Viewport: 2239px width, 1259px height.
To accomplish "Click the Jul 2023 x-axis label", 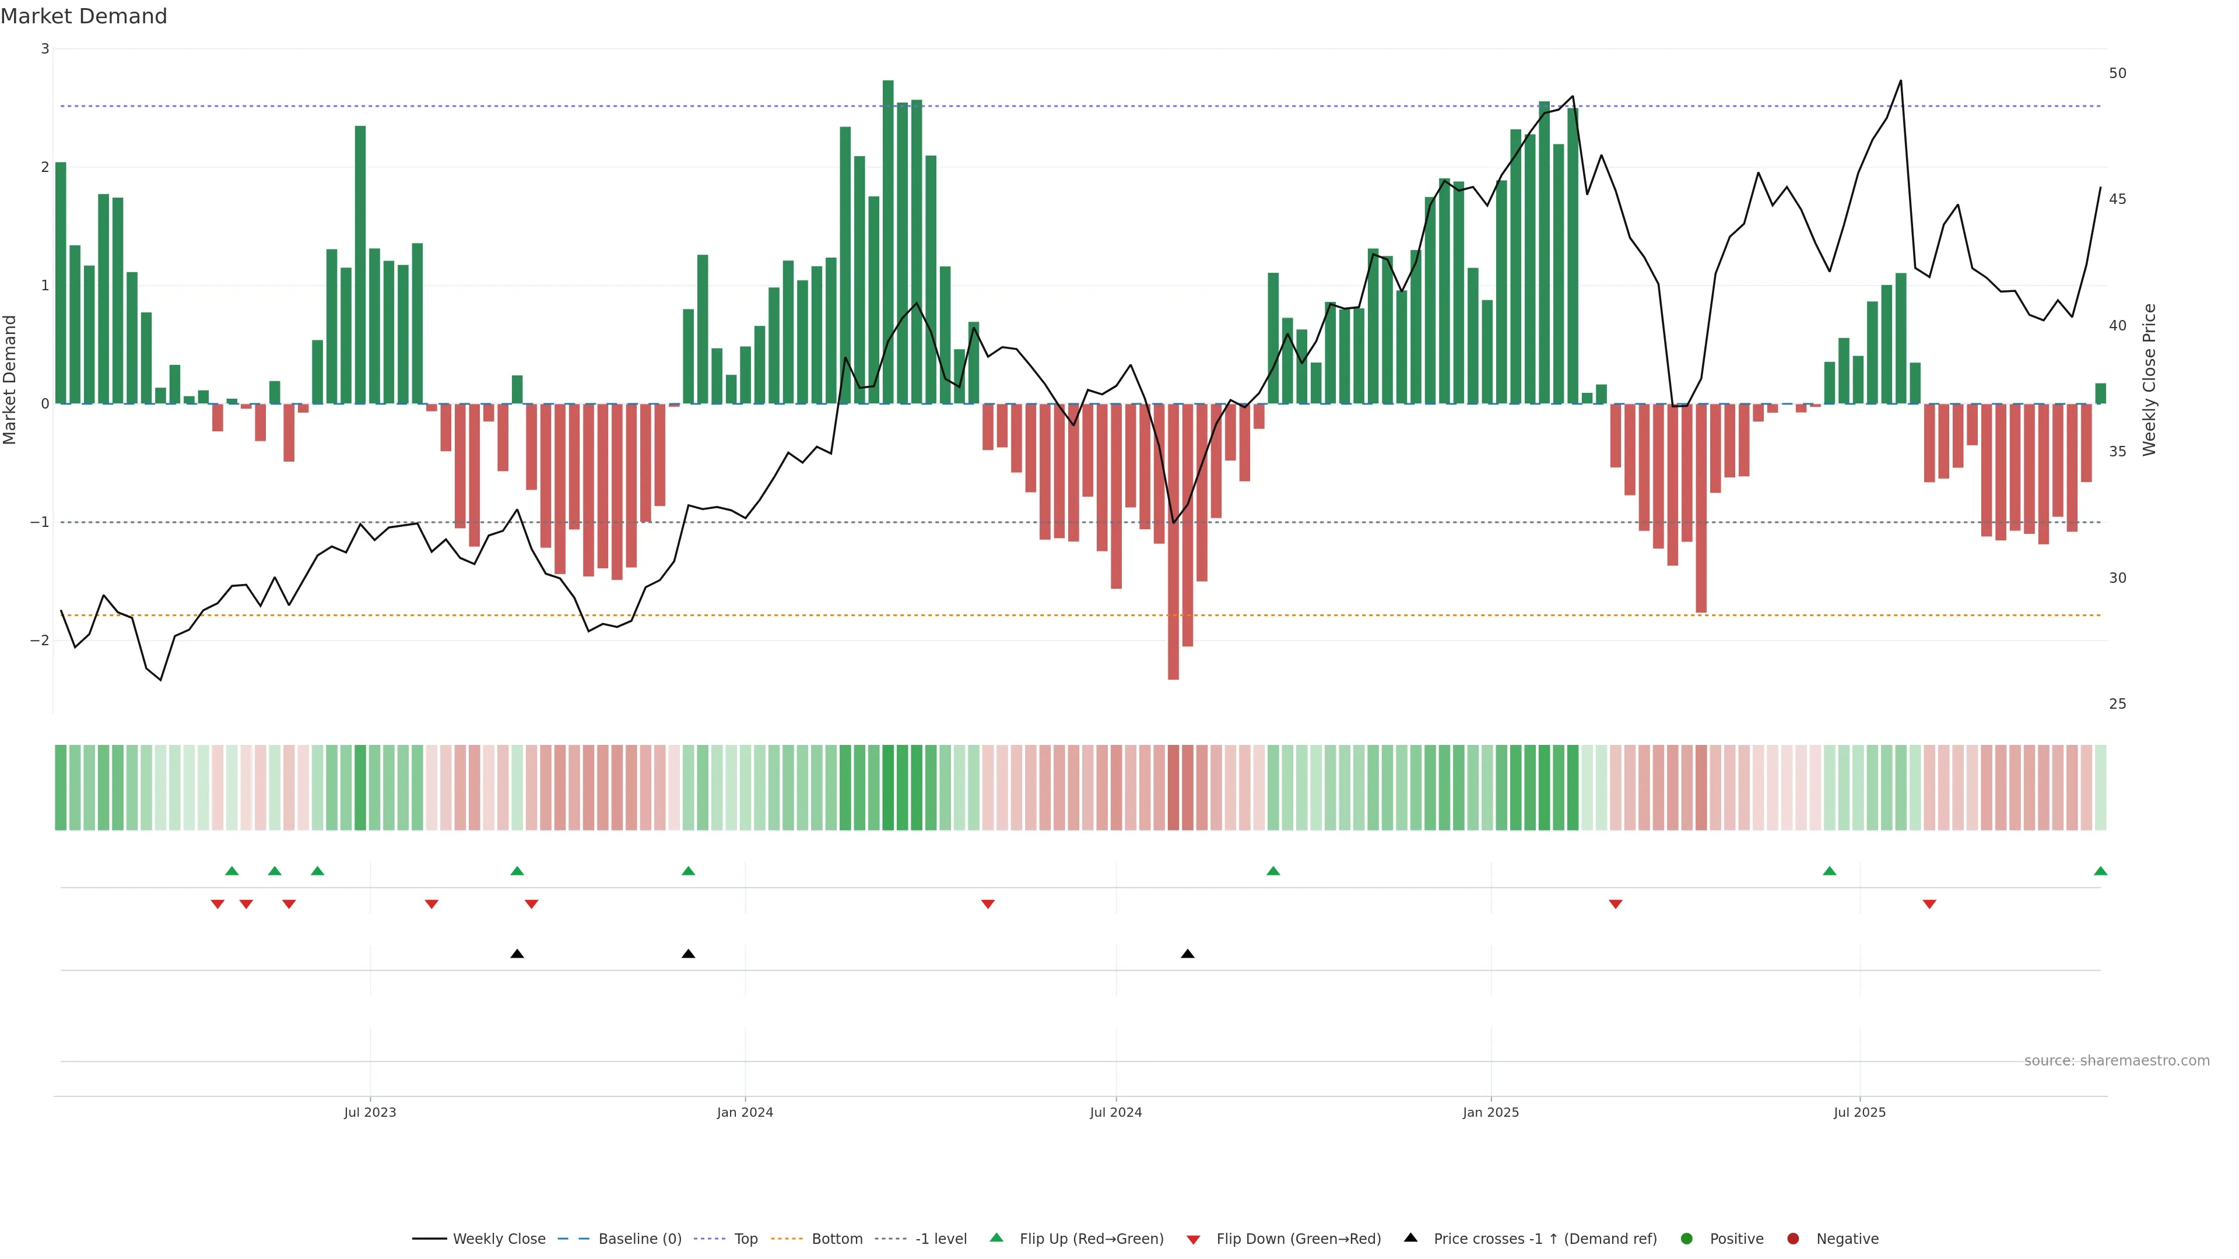I will point(370,1112).
